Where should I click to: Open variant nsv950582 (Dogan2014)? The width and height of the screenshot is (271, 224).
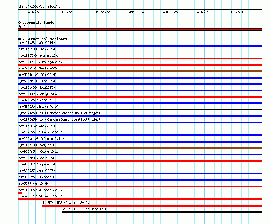pyautogui.click(x=37, y=164)
